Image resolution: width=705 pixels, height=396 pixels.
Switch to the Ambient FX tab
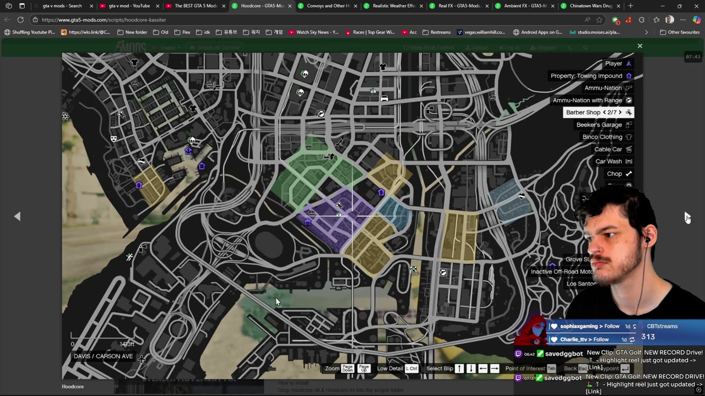tap(525, 6)
